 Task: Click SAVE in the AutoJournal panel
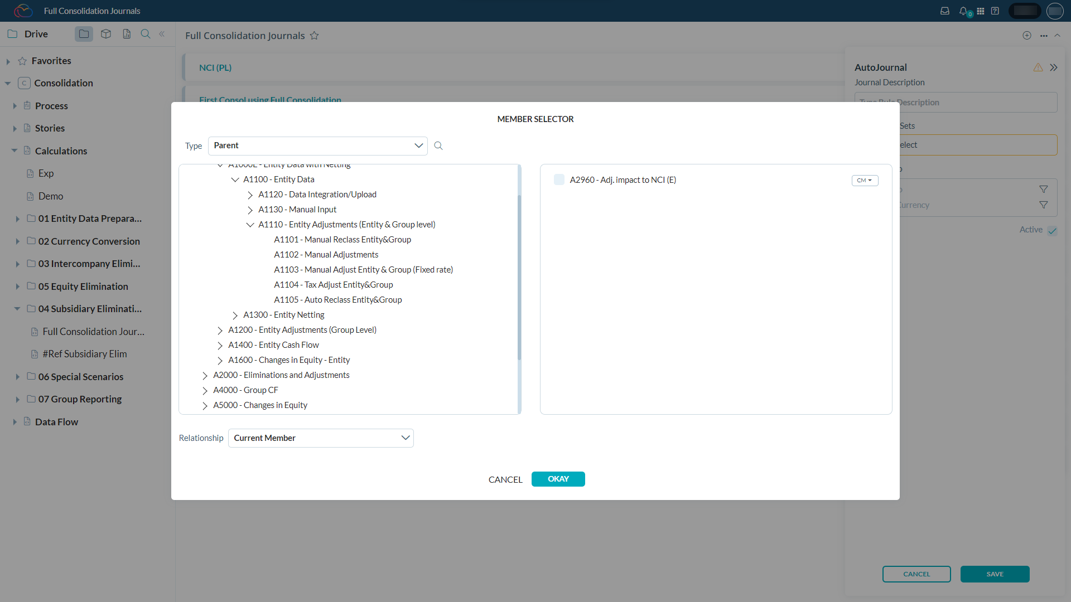tap(995, 574)
